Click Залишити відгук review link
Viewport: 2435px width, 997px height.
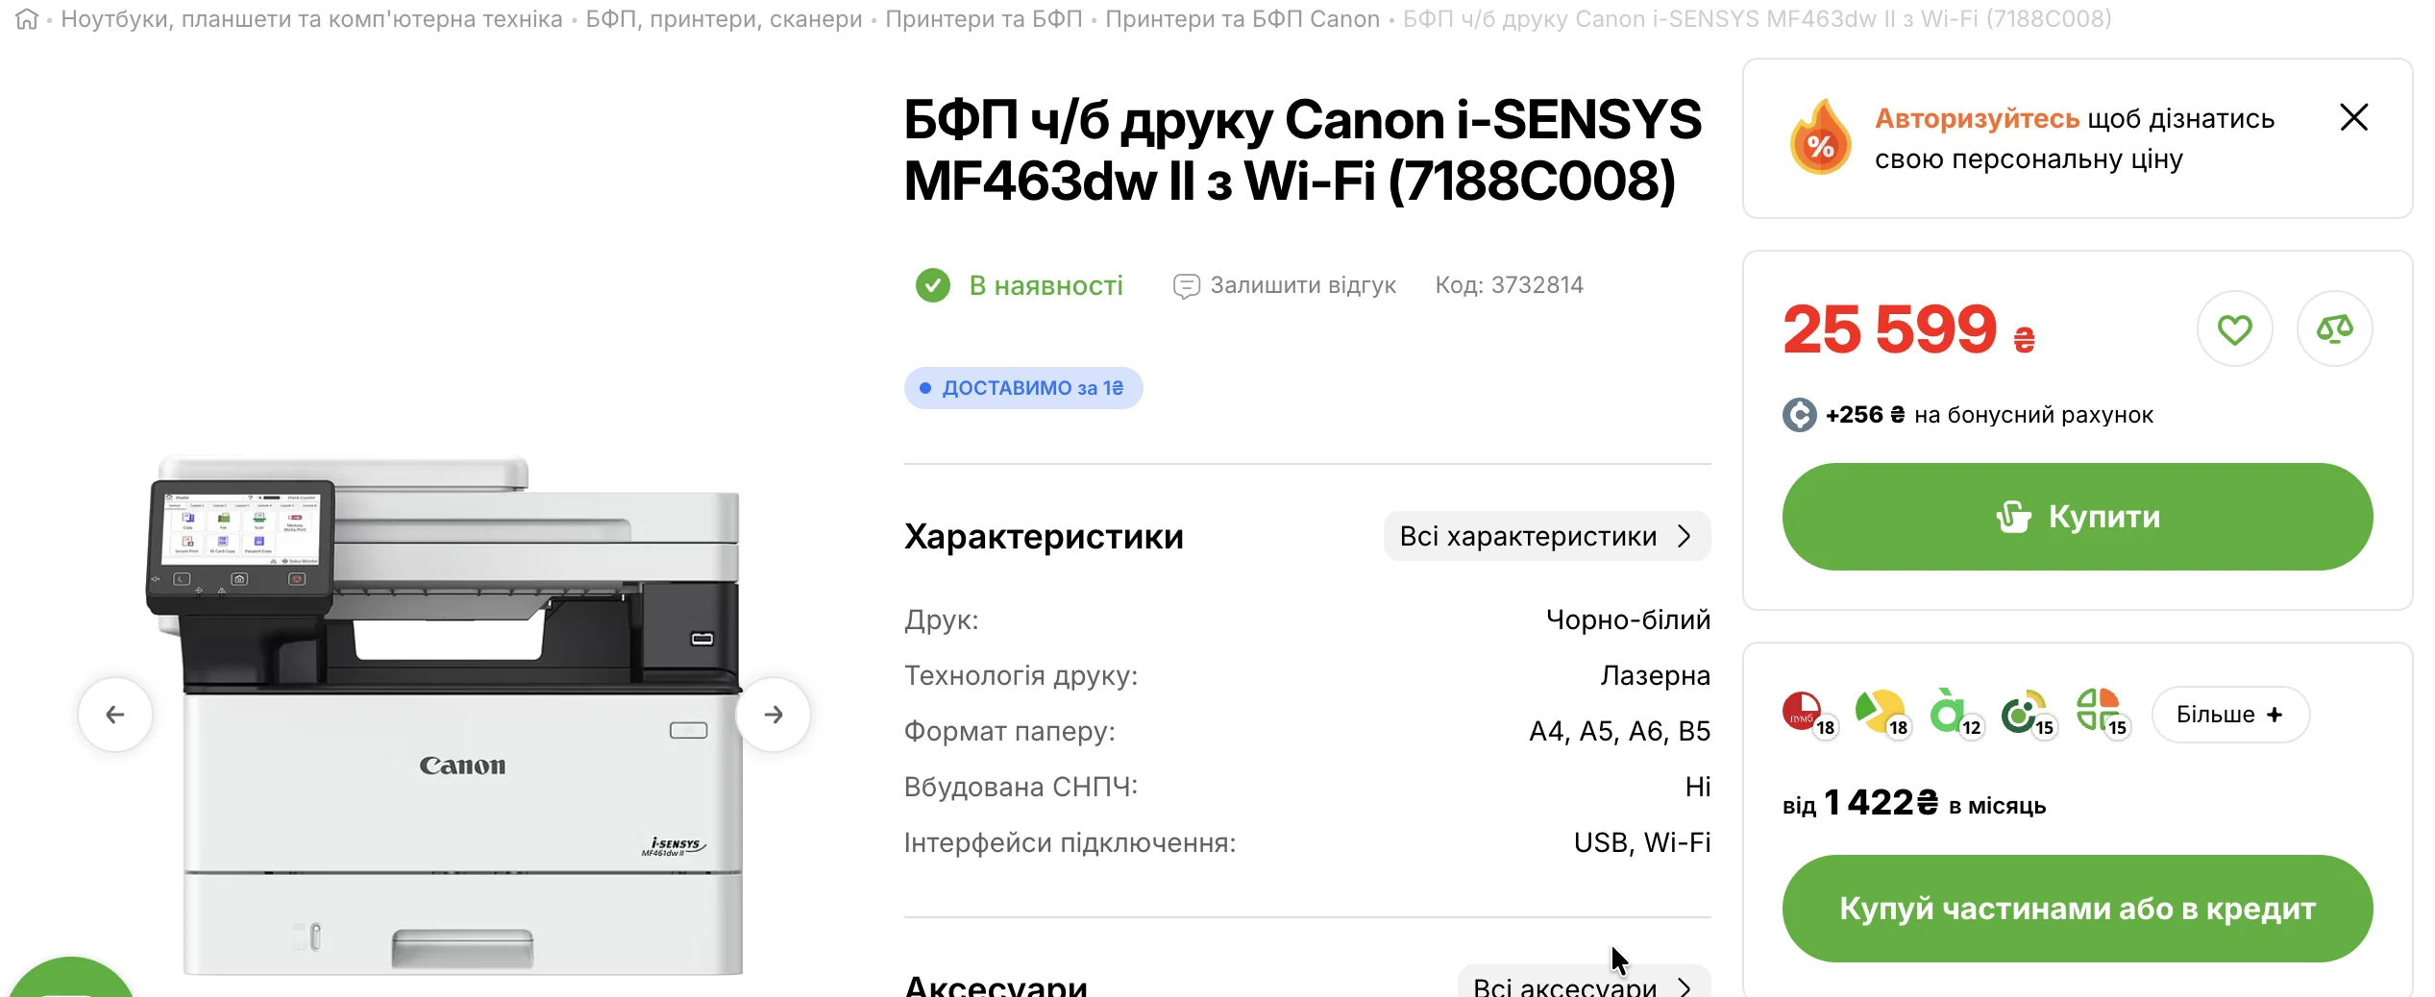1285,285
